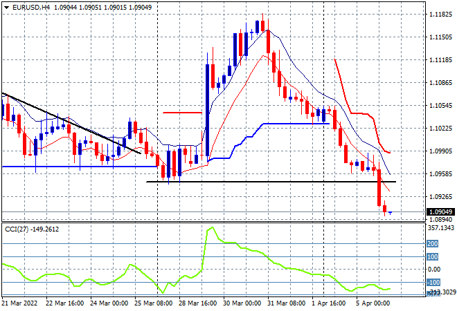The image size is (457, 311).
Task: Select the CCI 100 level marker
Action: 433,256
